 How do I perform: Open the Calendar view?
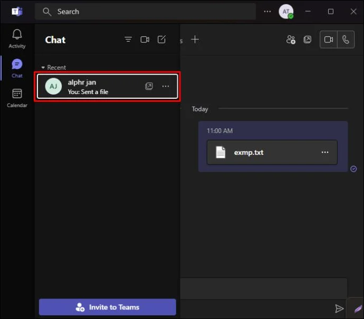pos(17,98)
